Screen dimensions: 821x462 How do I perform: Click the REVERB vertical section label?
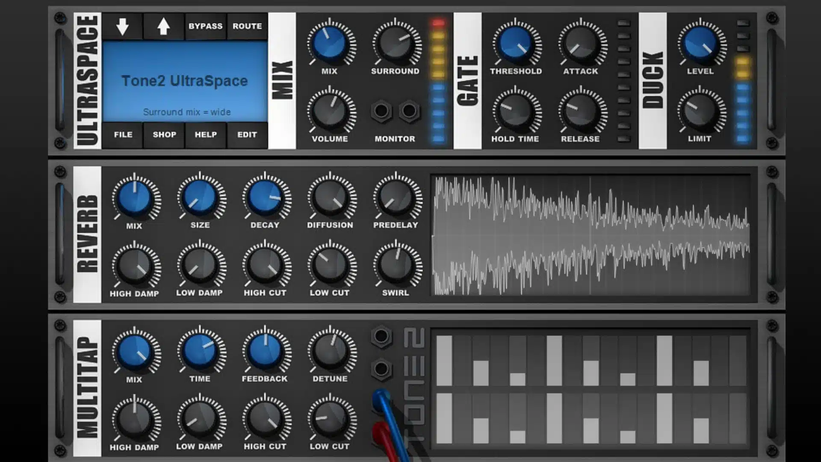87,234
